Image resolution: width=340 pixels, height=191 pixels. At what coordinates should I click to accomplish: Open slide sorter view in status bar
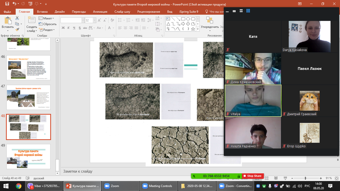tap(266, 178)
